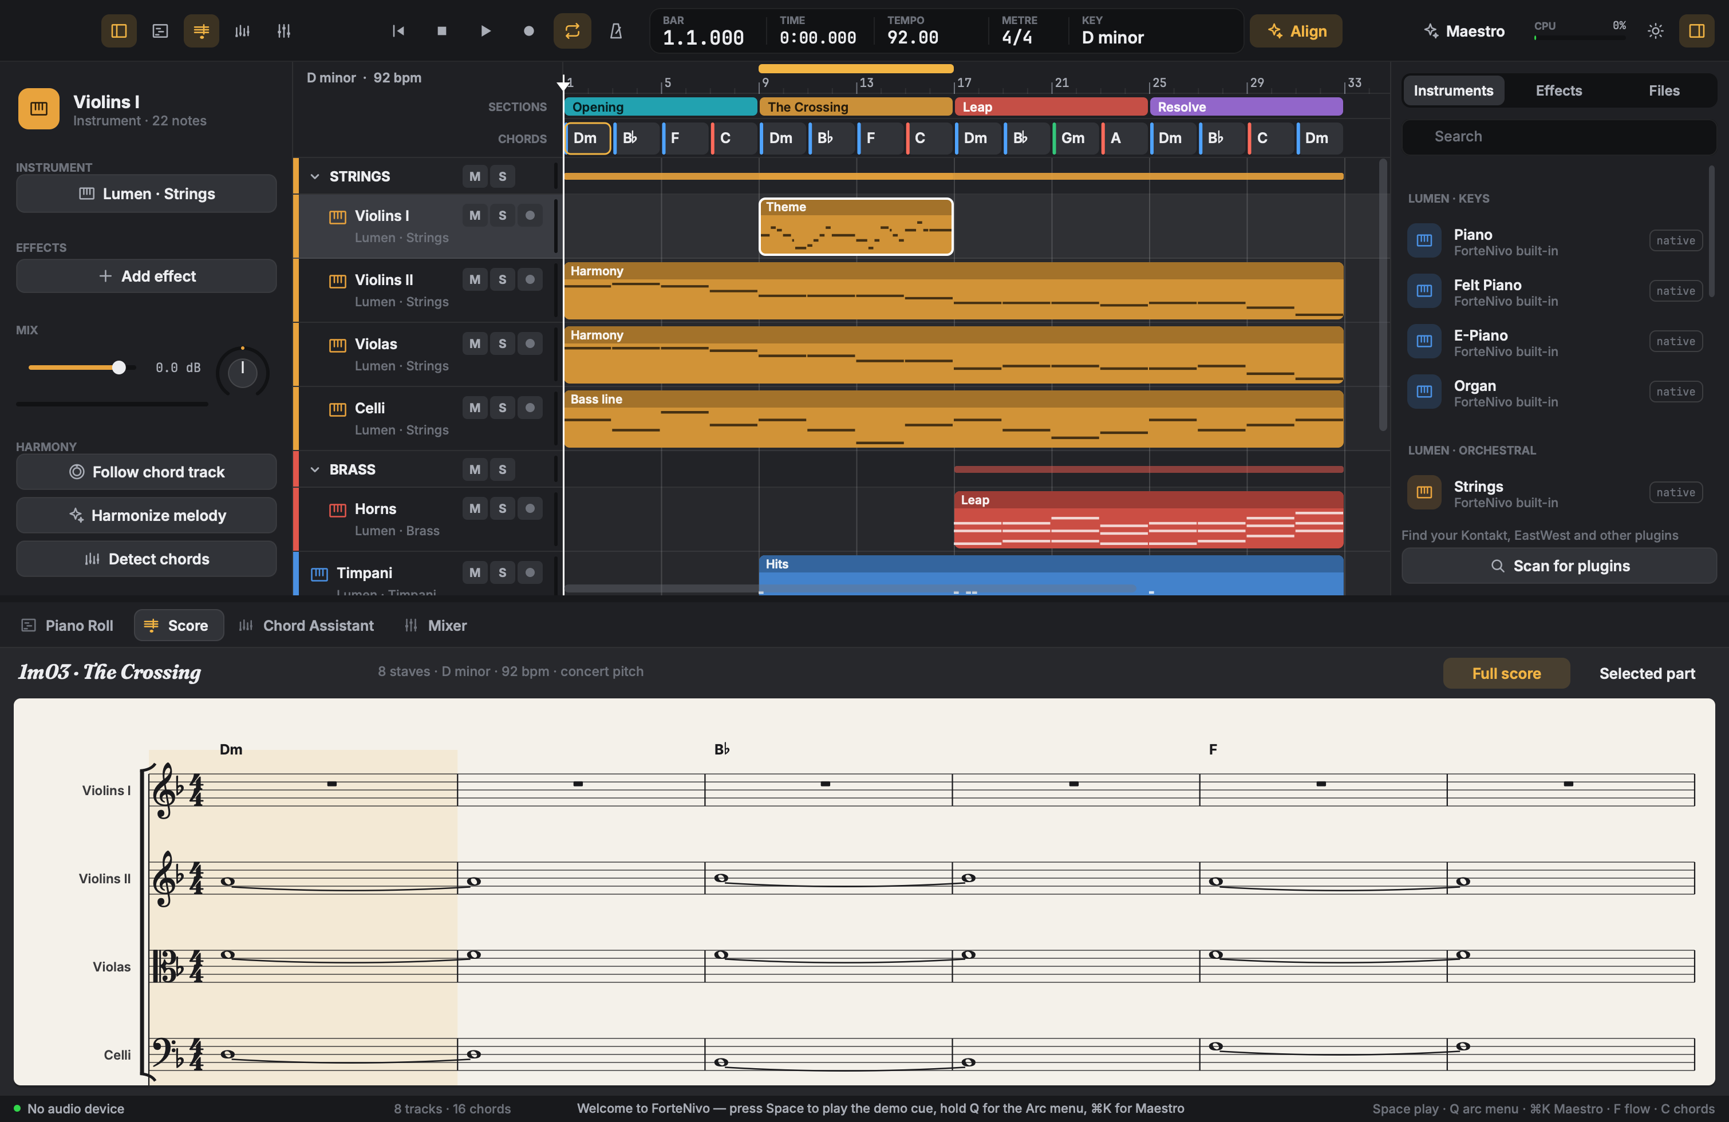Click Add effect button
Image resolution: width=1729 pixels, height=1122 pixels.
click(146, 276)
